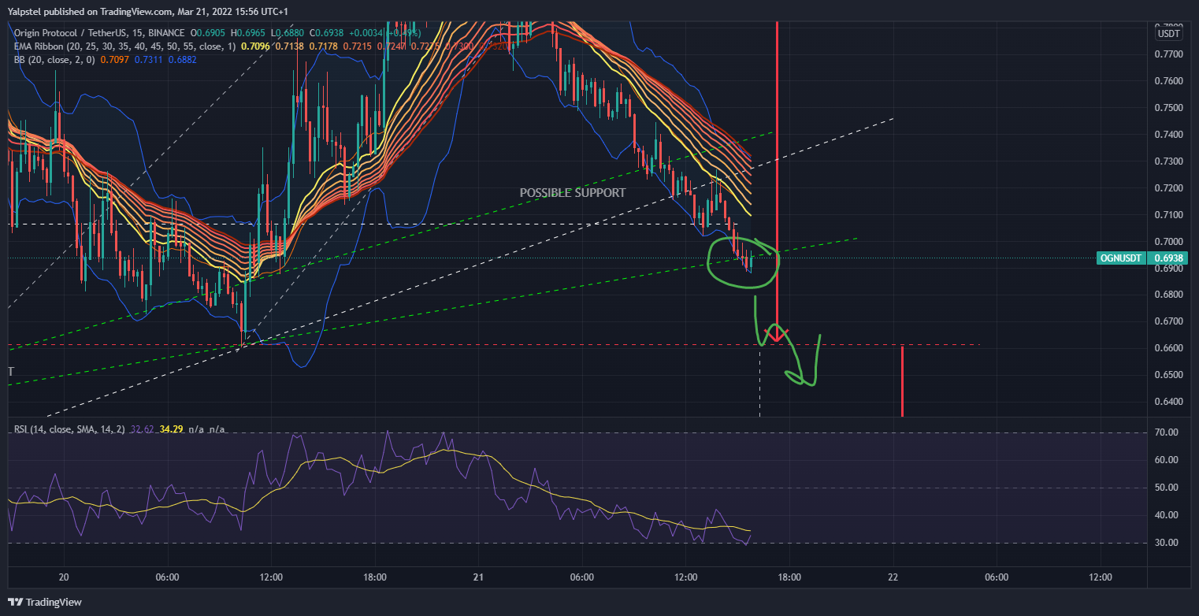
Task: Click the 0.7700 price axis label
Action: click(1168, 54)
